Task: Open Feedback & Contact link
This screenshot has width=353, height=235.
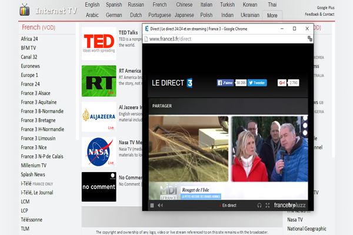Action: [319, 14]
